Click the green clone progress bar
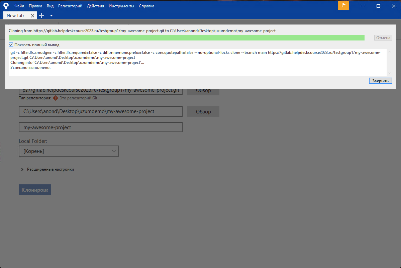 [x=186, y=38]
